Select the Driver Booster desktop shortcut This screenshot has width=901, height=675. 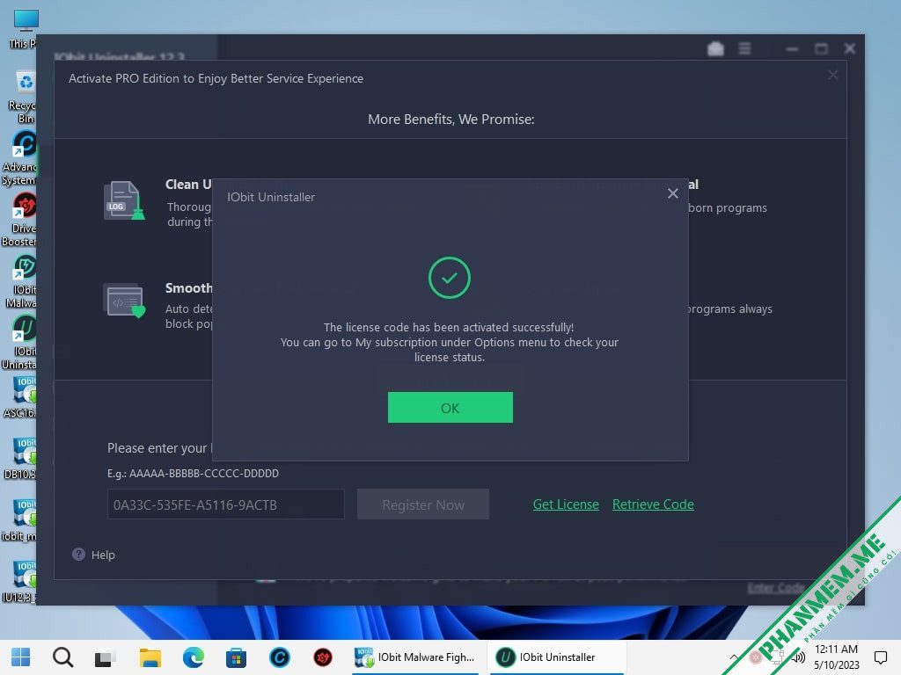pos(20,219)
